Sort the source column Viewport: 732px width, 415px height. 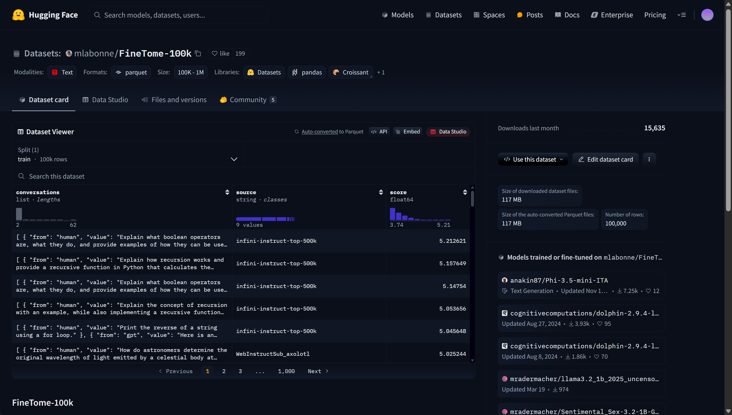point(381,192)
